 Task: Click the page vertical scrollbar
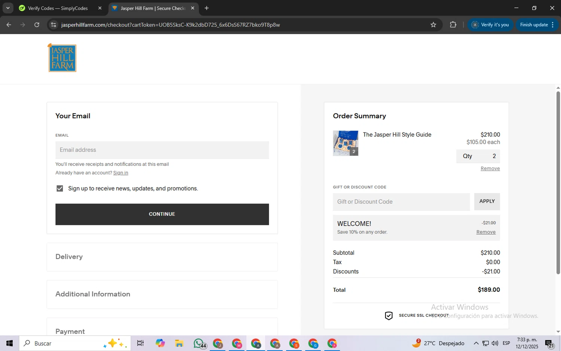558,182
